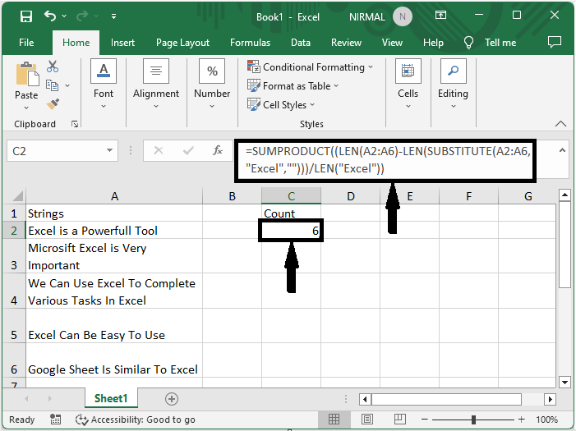Select cell Excel Can Be Easy To Use

114,326
